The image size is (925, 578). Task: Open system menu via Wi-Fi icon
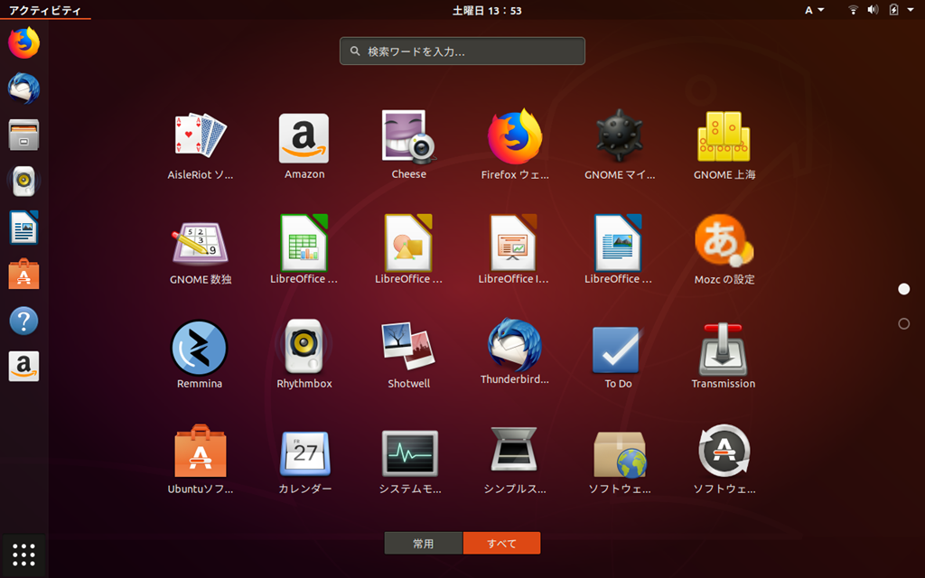(853, 10)
